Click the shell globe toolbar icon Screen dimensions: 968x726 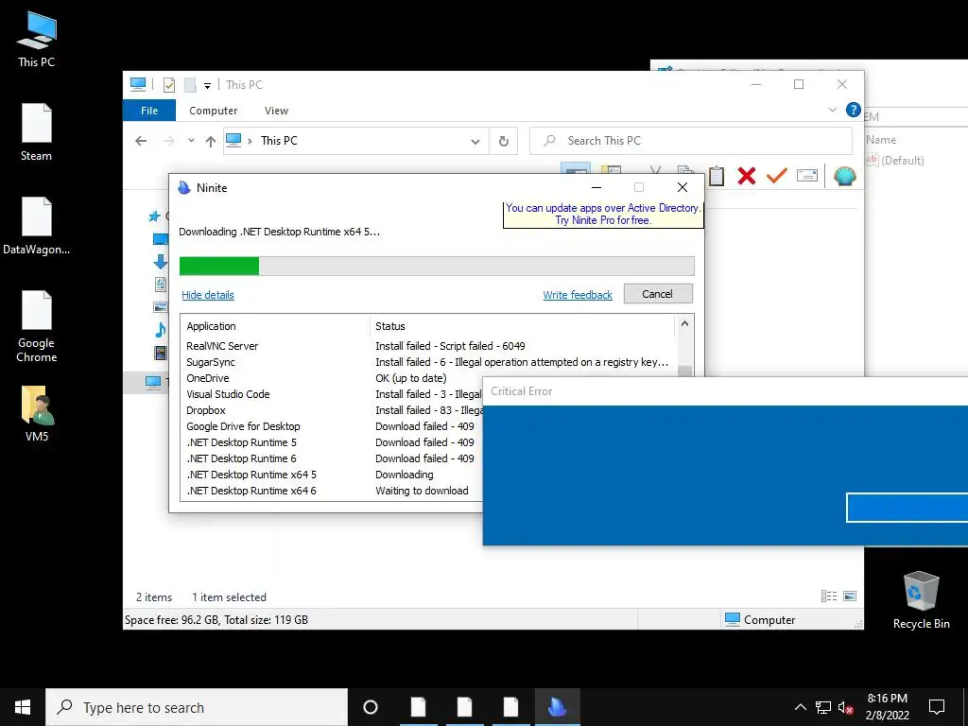844,176
